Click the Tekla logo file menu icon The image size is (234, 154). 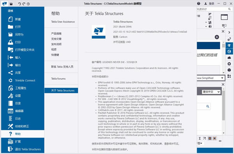point(4,4)
